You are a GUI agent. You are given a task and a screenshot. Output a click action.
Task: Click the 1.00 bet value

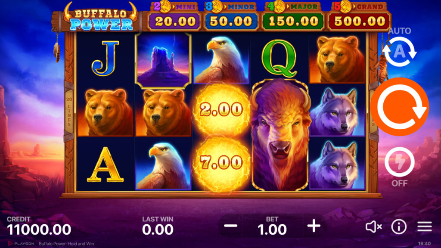(272, 229)
